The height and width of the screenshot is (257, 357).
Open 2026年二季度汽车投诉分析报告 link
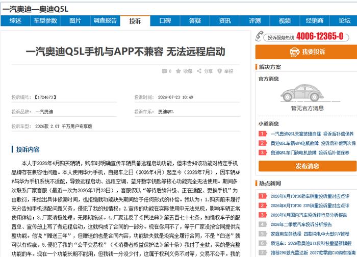pos(301,224)
